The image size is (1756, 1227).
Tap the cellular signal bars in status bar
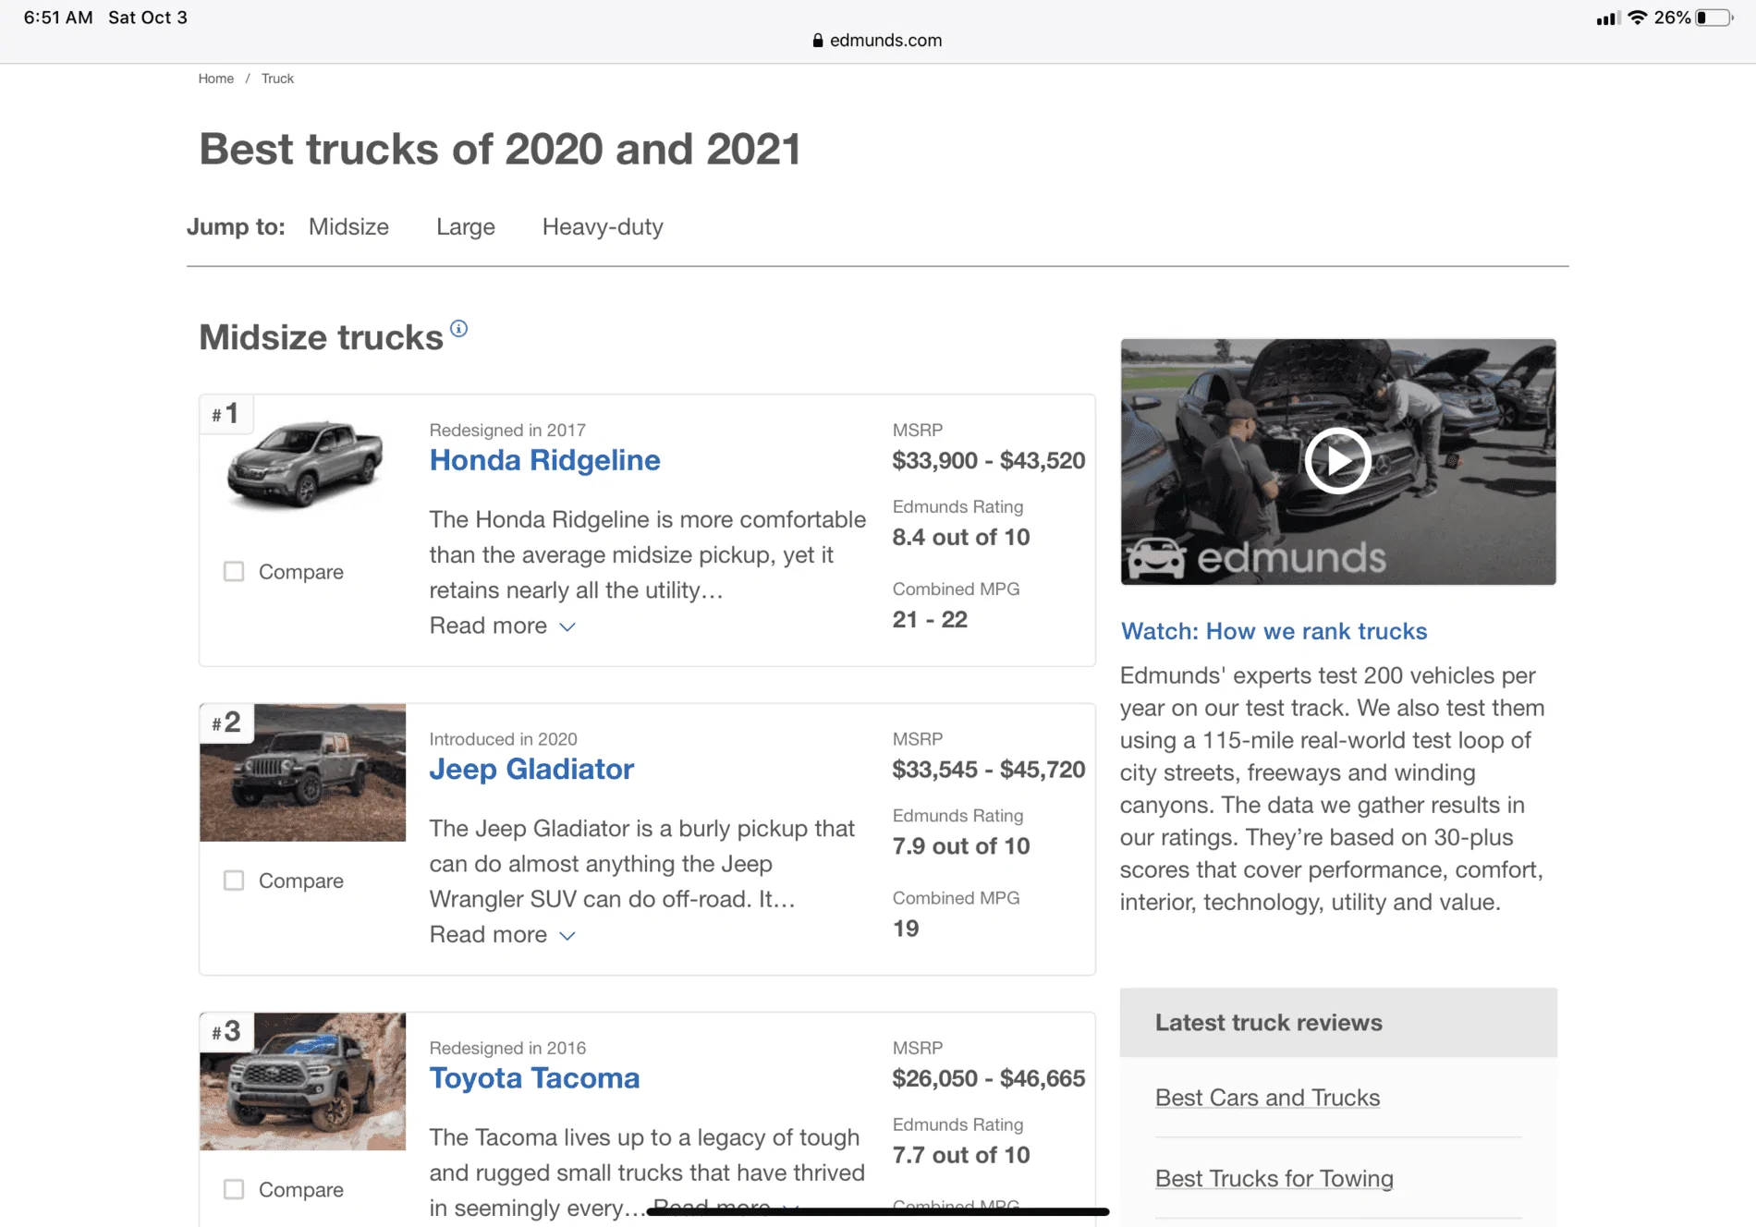coord(1607,18)
